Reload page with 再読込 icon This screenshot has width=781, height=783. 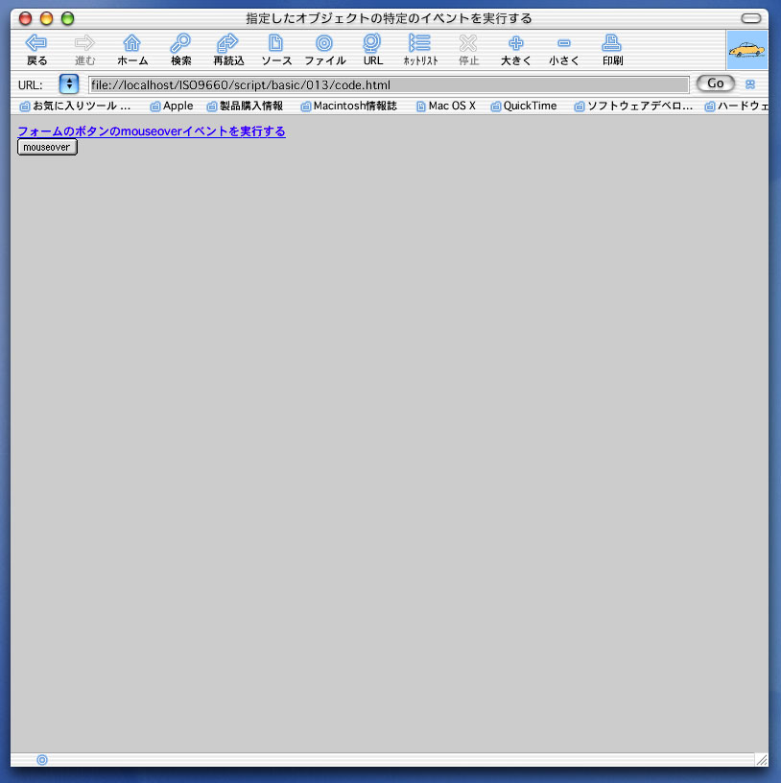click(x=227, y=43)
